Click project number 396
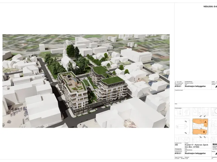The height and width of the screenshot is (162, 217). 176,145
